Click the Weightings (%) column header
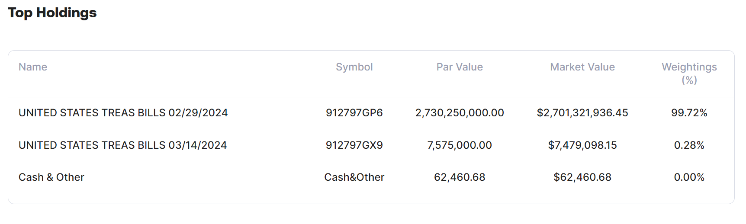 pyautogui.click(x=689, y=73)
